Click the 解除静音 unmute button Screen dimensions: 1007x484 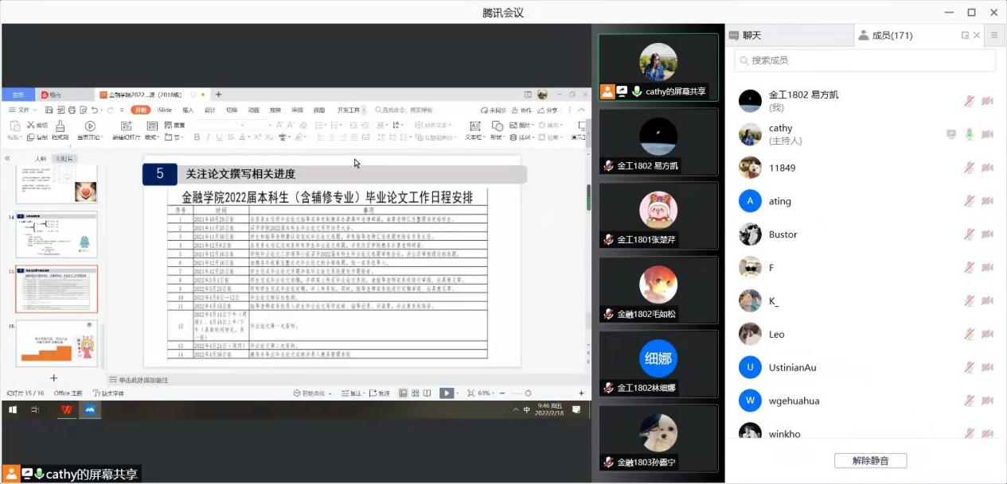(x=870, y=461)
